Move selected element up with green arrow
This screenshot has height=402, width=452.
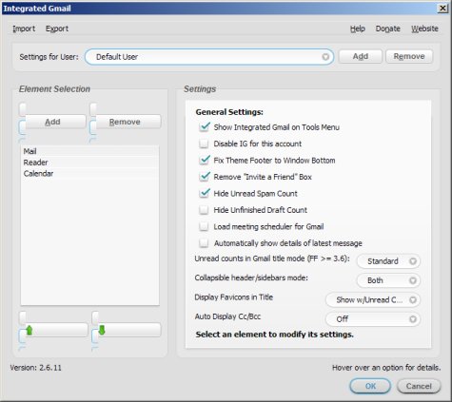tap(56, 331)
